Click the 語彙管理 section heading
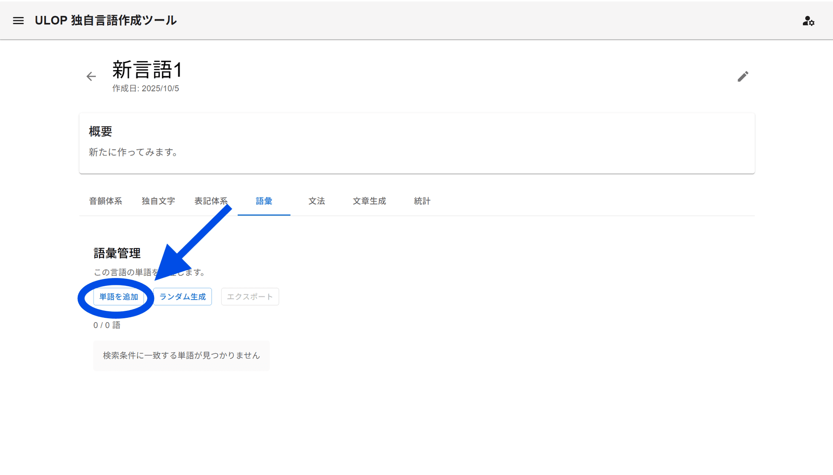Image resolution: width=833 pixels, height=475 pixels. [x=117, y=253]
